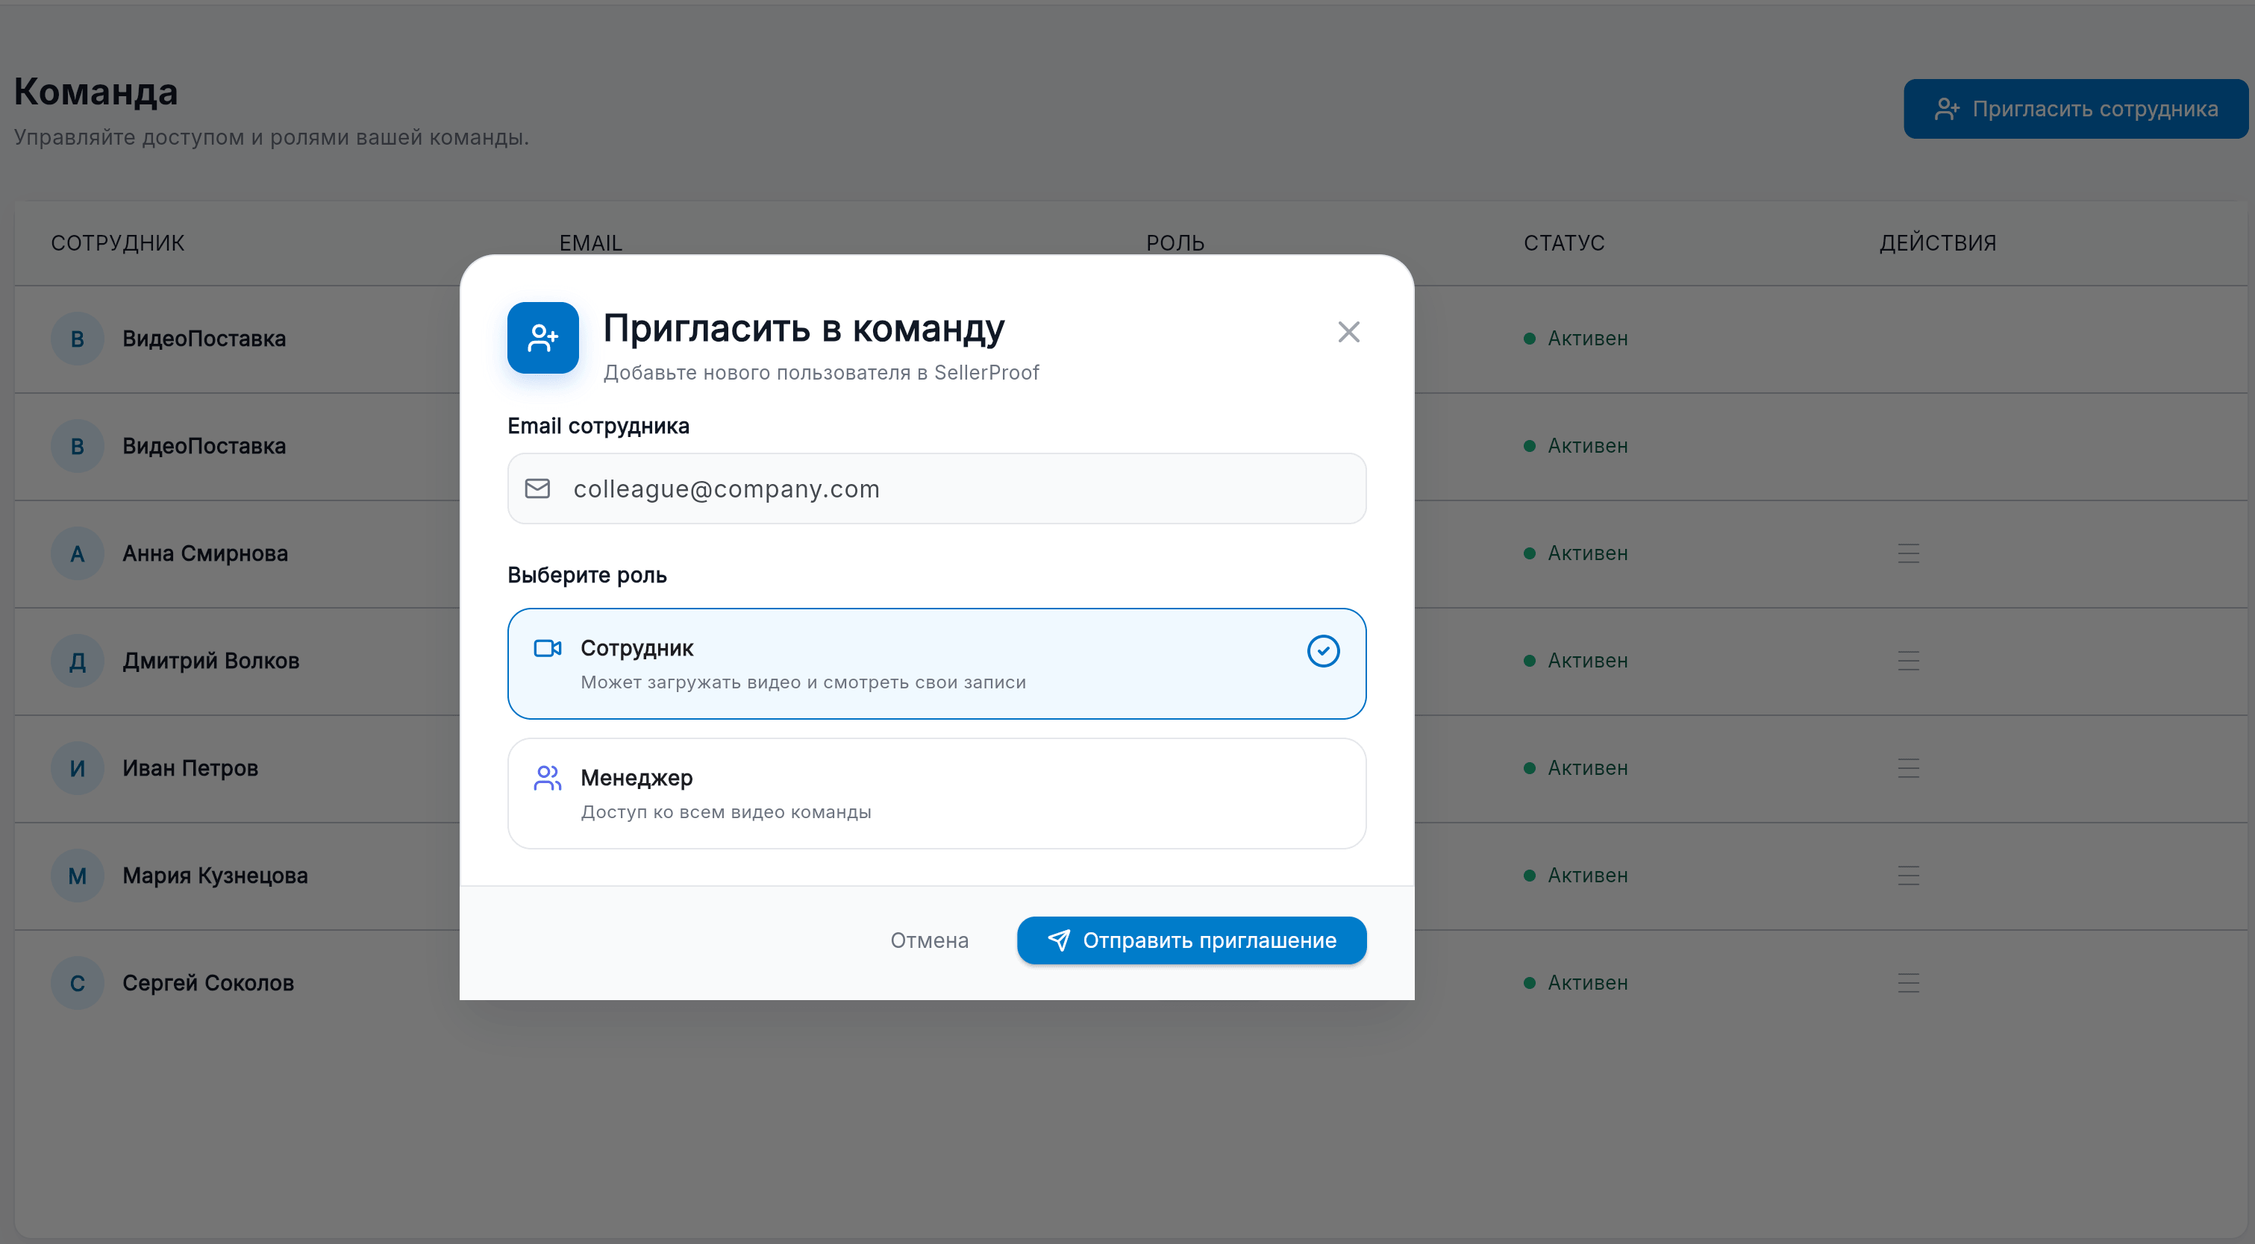Select the Менеджер role option

936,793
